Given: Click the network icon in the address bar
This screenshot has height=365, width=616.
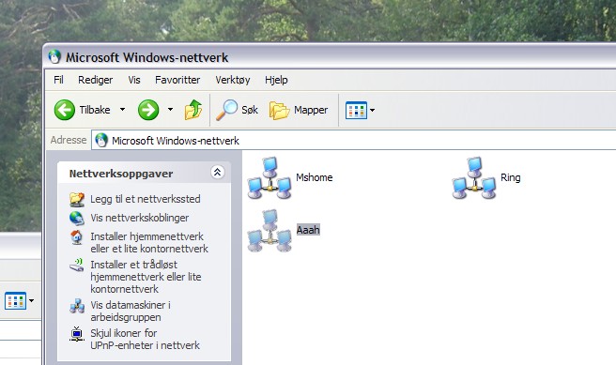Looking at the screenshot, I should [101, 141].
